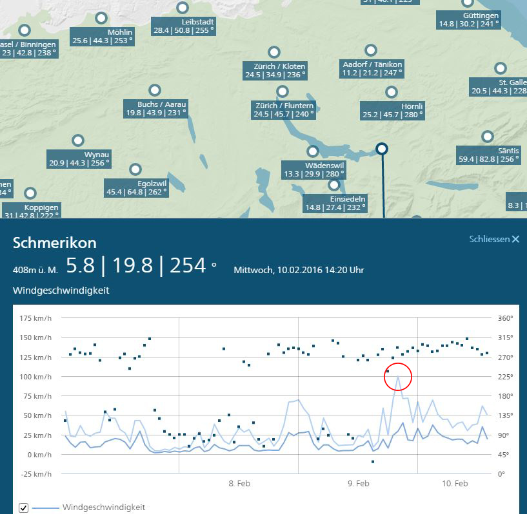The height and width of the screenshot is (514, 527).
Task: Click the St. Gallen station marker
Action: point(501,68)
